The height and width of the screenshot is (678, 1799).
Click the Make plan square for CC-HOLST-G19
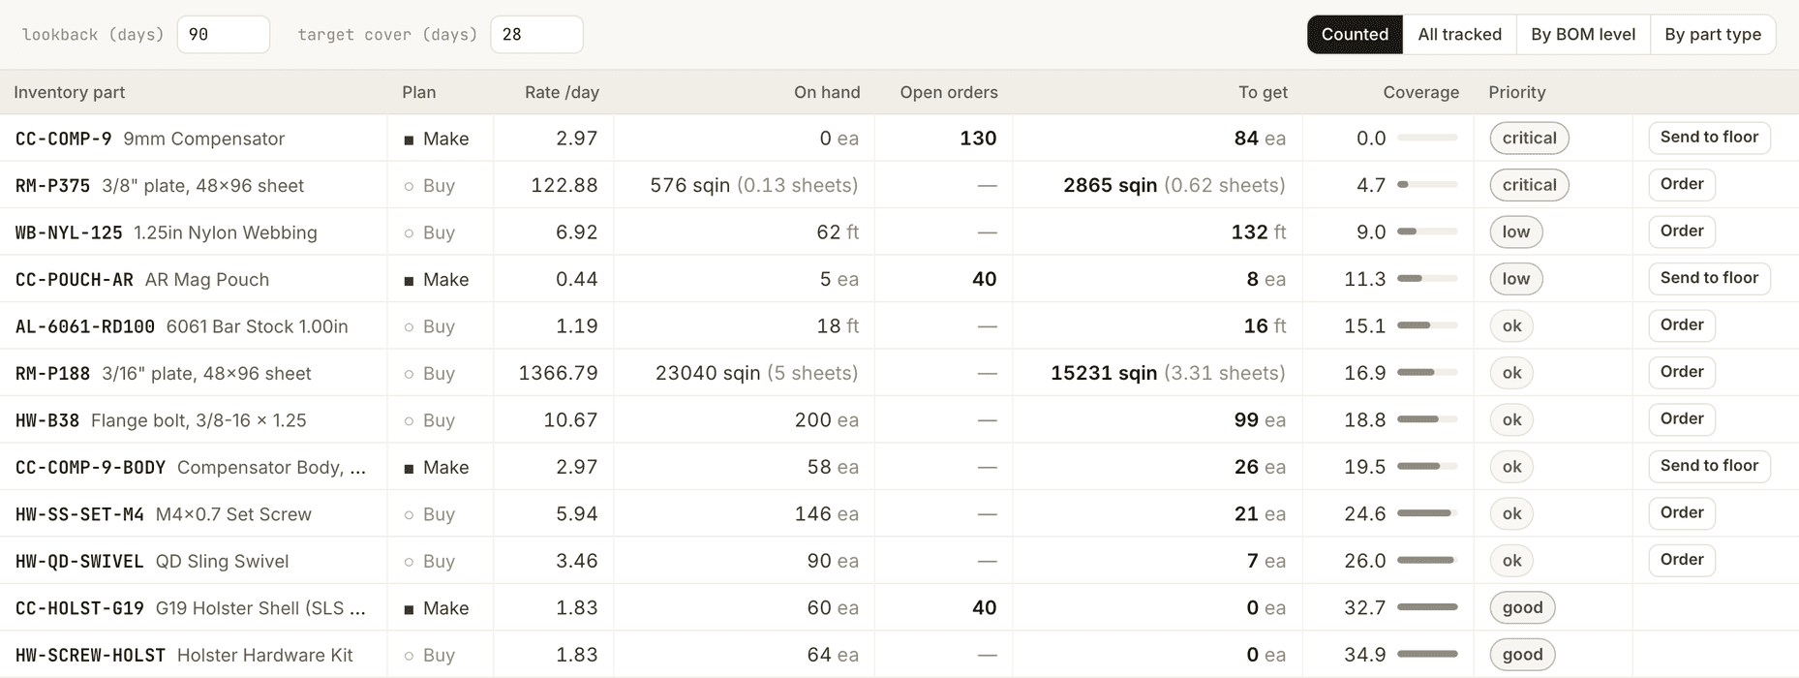(x=409, y=609)
